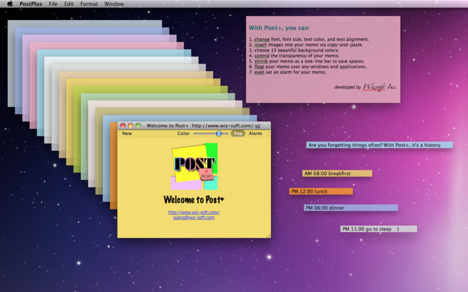468x292 pixels.
Task: Close the Welcome to Post+ memo
Action: (x=123, y=126)
